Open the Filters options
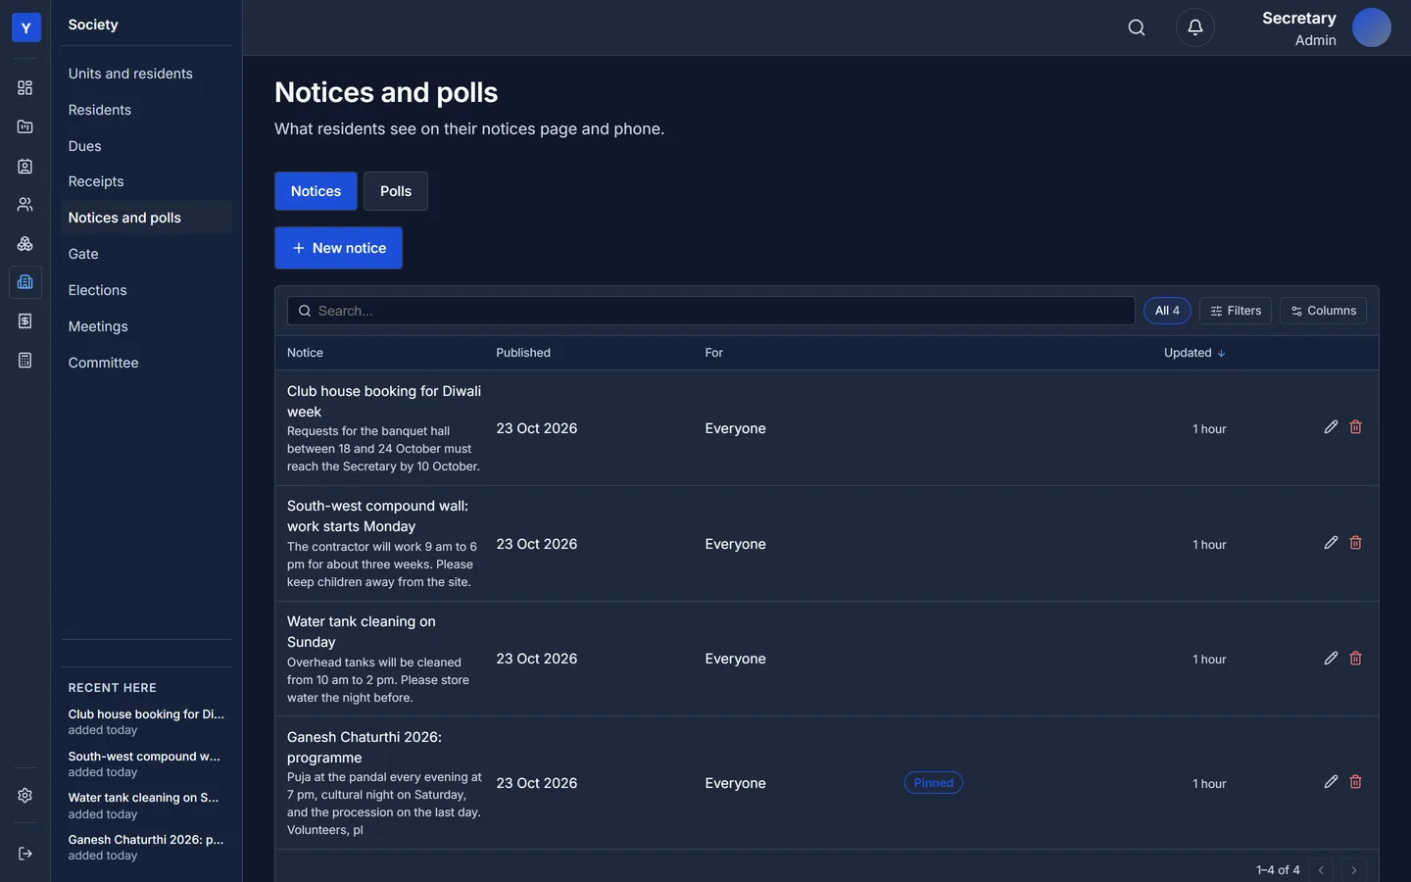Screen dimensions: 1411x882 [x=1236, y=311]
